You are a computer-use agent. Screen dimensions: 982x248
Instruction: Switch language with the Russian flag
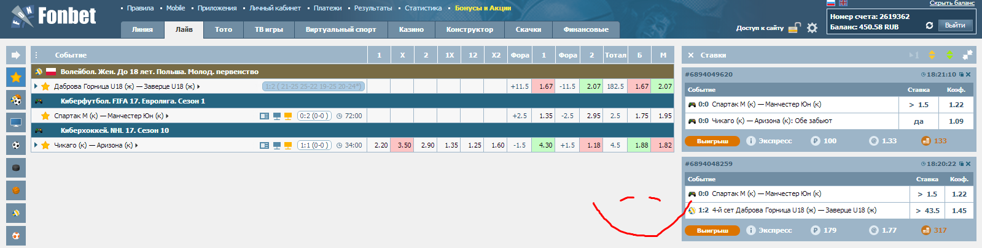[830, 3]
